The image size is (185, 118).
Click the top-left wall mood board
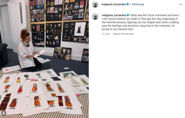[x=37, y=11]
